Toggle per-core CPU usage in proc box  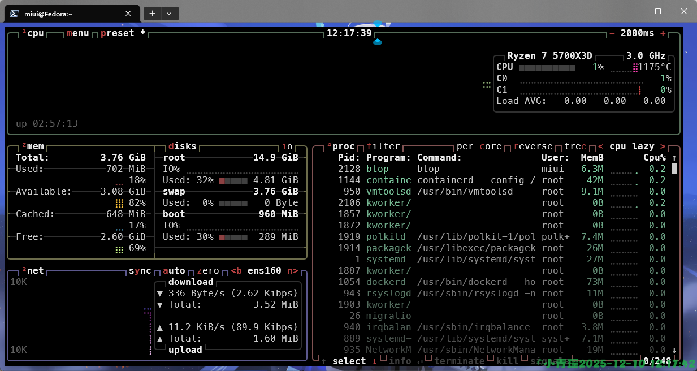[479, 146]
